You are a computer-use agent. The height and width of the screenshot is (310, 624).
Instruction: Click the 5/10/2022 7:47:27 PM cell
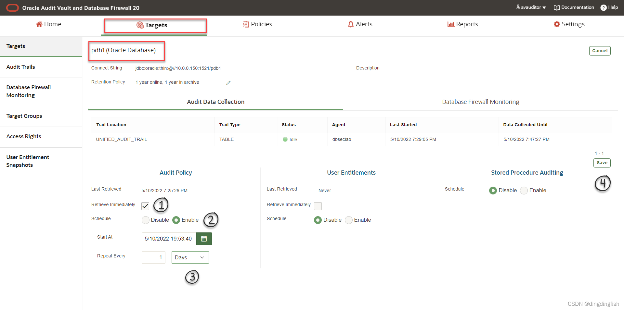[x=526, y=139]
